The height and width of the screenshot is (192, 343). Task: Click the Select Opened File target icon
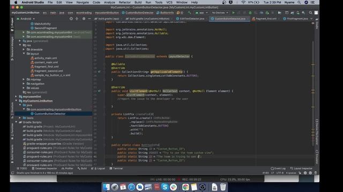[x=71, y=19]
